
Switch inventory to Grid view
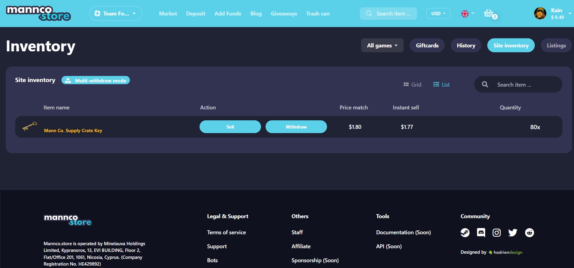pos(412,84)
